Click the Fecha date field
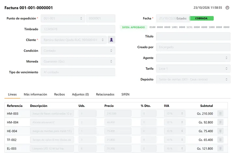Screen dimensions: 235x153 point(173,19)
